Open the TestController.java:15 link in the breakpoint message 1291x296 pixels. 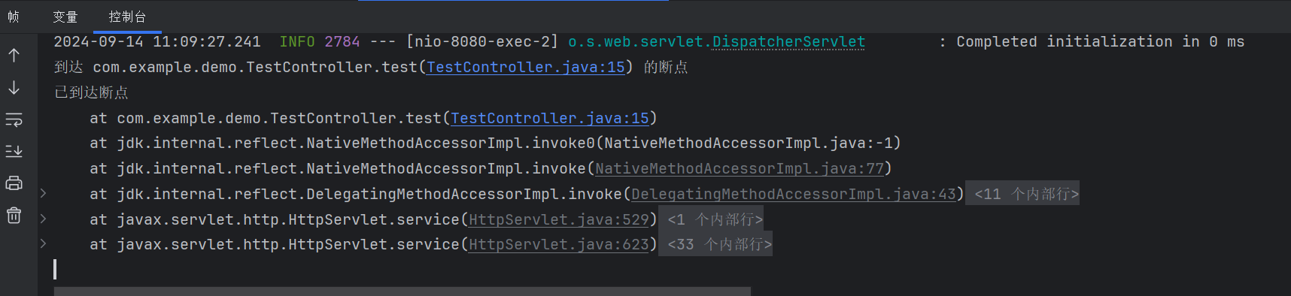[x=526, y=67]
